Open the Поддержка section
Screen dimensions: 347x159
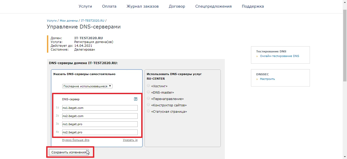click(253, 6)
